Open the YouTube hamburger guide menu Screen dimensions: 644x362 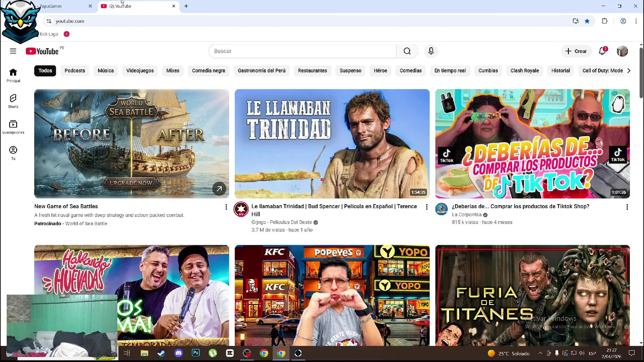pyautogui.click(x=13, y=51)
